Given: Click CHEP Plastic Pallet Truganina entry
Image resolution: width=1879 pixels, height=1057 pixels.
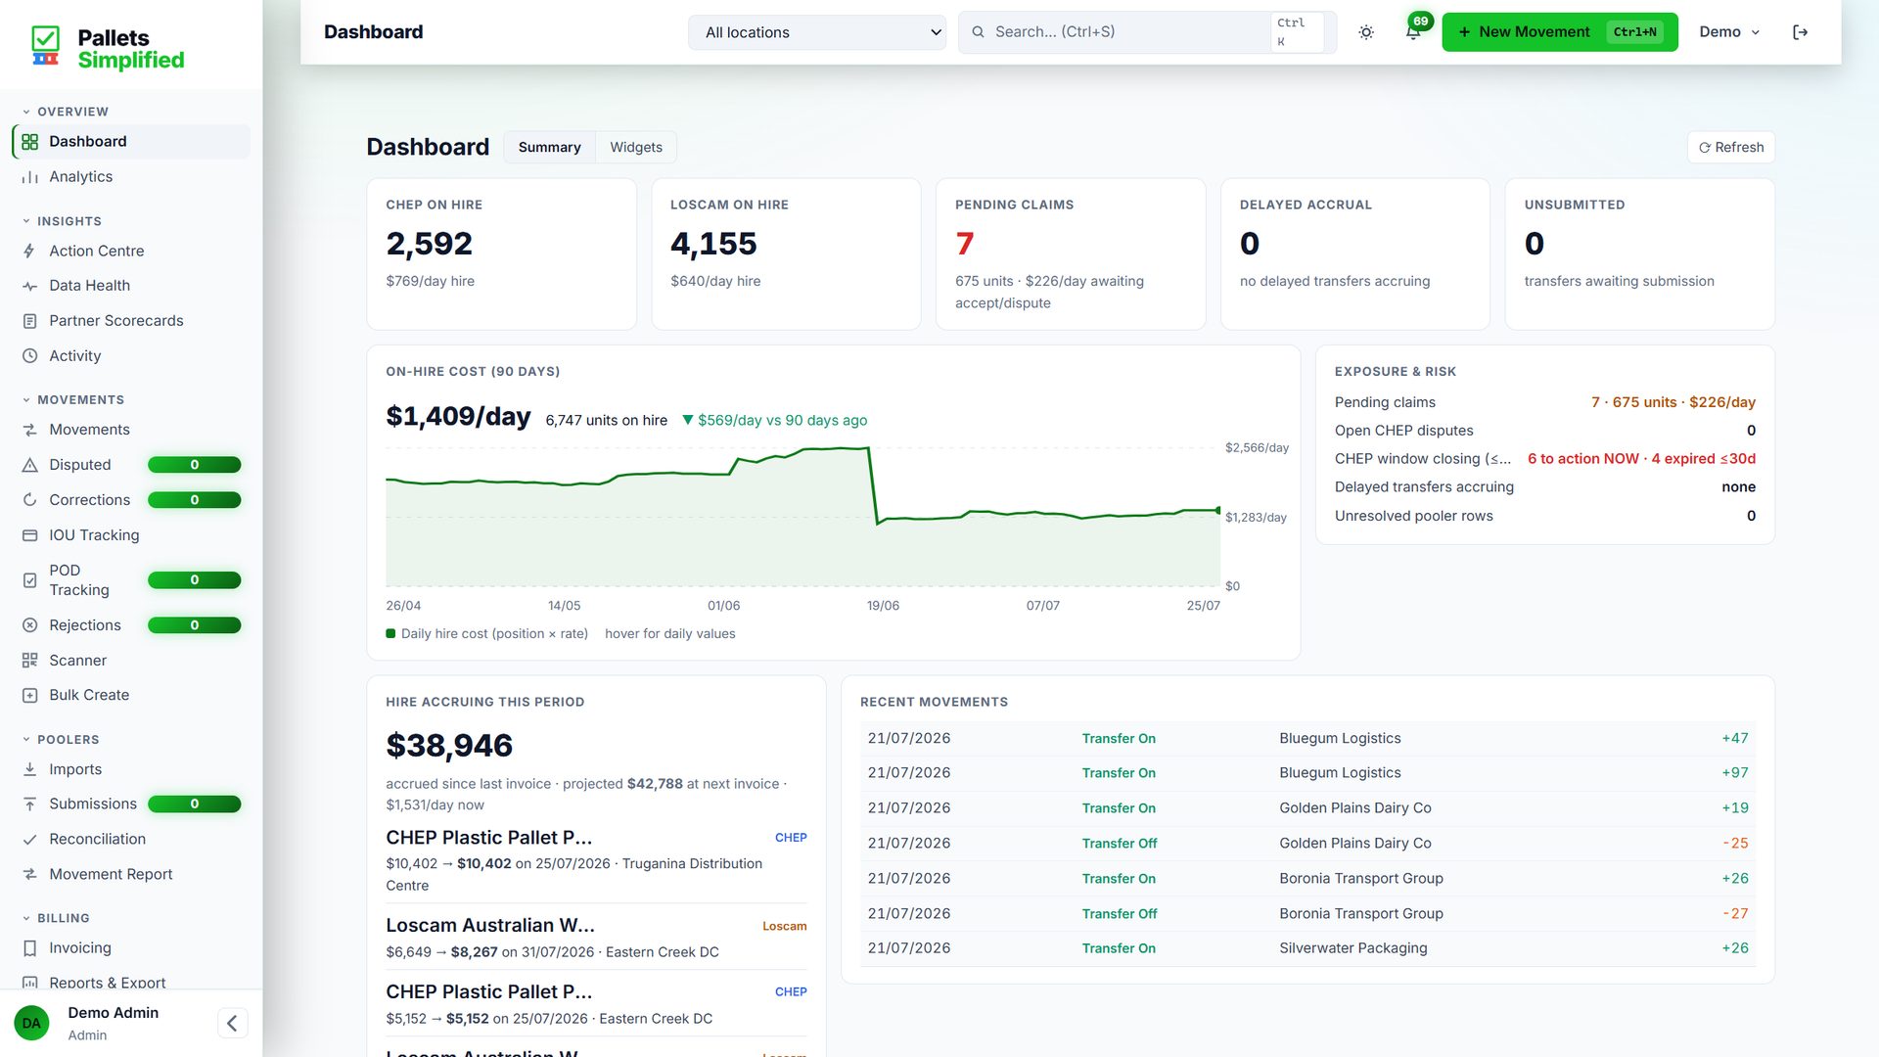Looking at the screenshot, I should coord(596,861).
